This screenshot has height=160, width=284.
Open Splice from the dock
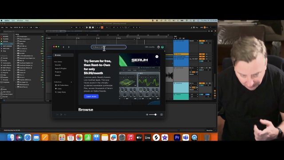[x=156, y=137]
